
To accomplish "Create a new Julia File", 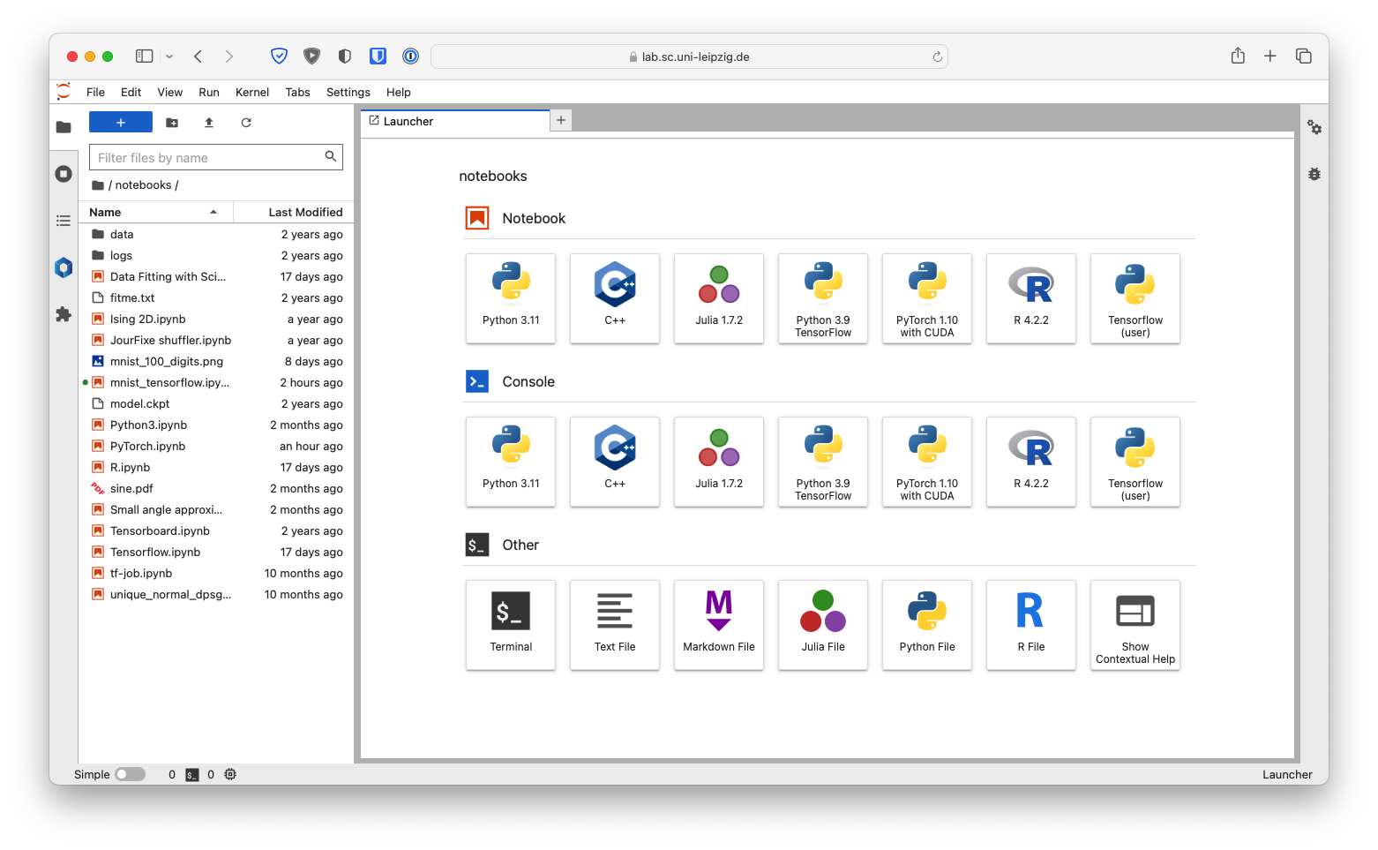I will click(x=823, y=625).
